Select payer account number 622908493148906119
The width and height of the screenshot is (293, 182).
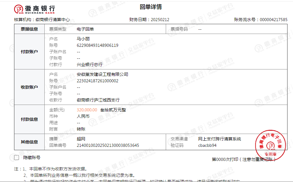(97, 45)
